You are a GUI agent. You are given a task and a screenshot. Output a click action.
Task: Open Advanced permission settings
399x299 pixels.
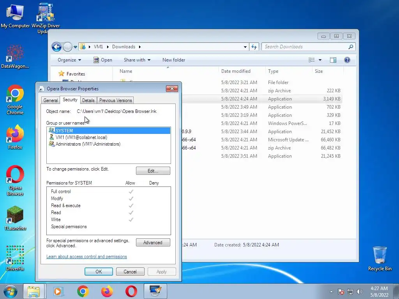click(153, 243)
